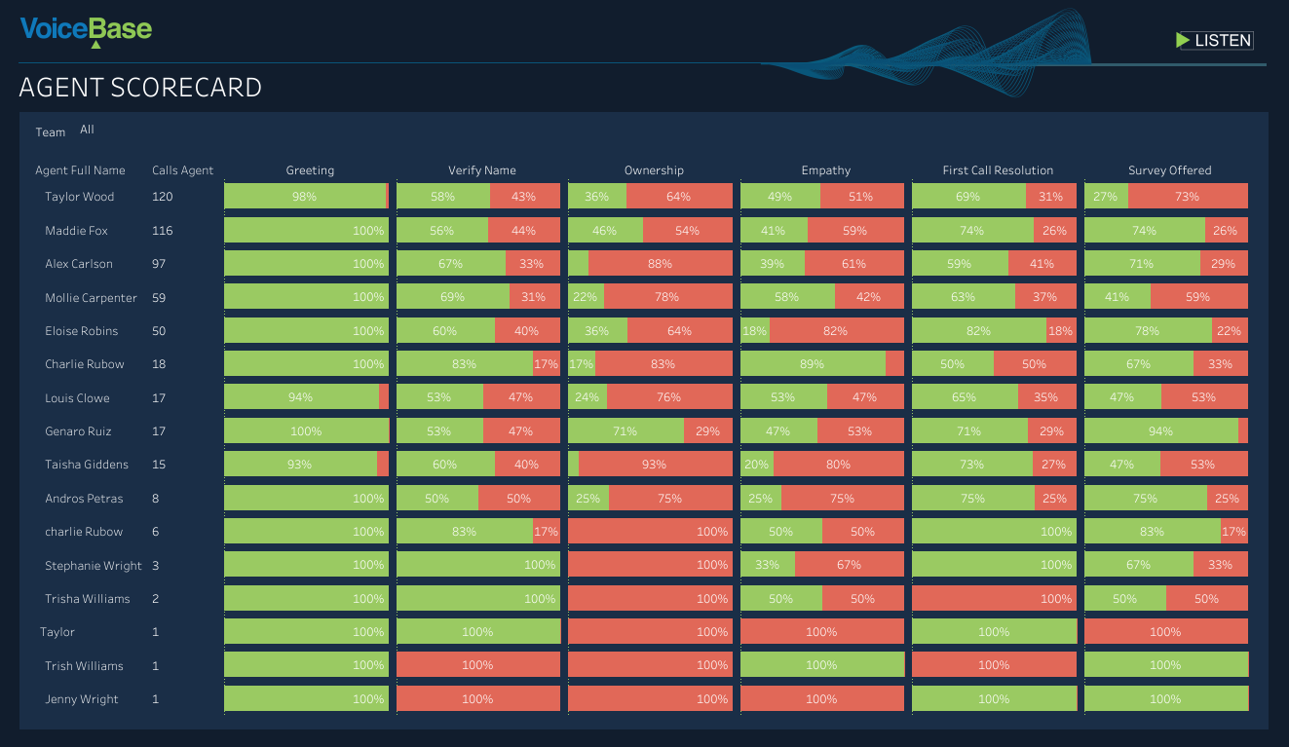This screenshot has height=747, width=1289.
Task: Open the Team filter showing All
Action: pyautogui.click(x=88, y=131)
